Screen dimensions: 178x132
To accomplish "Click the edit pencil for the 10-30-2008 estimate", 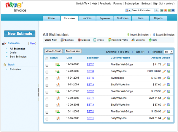I will point(164,98).
